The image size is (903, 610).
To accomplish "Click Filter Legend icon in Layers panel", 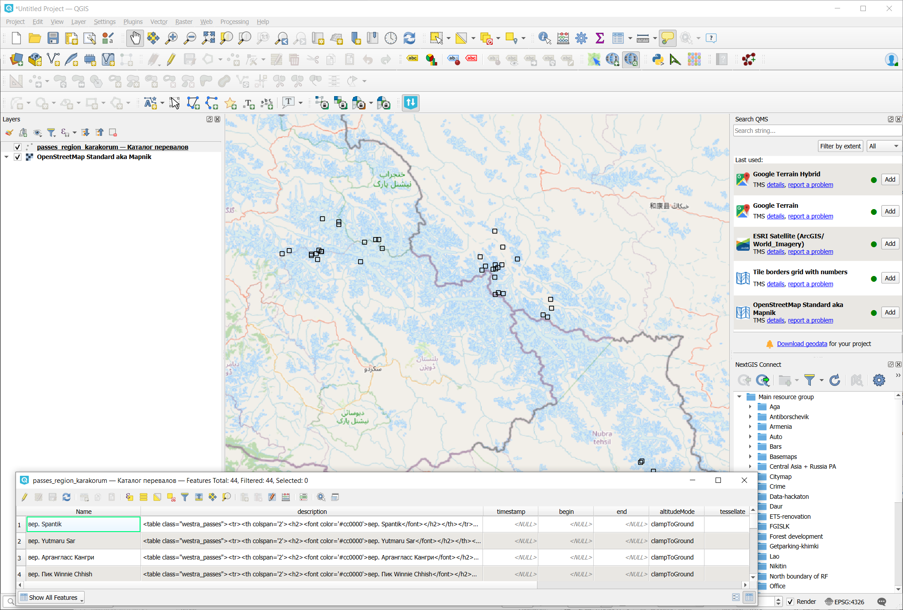I will [x=51, y=132].
